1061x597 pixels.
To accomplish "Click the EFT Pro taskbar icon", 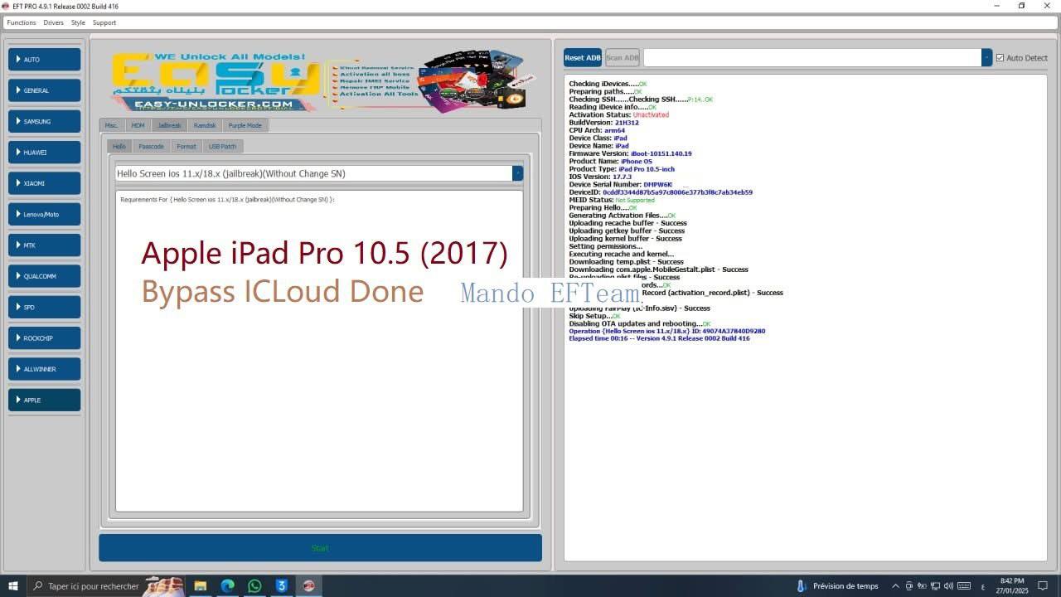I will tap(308, 585).
